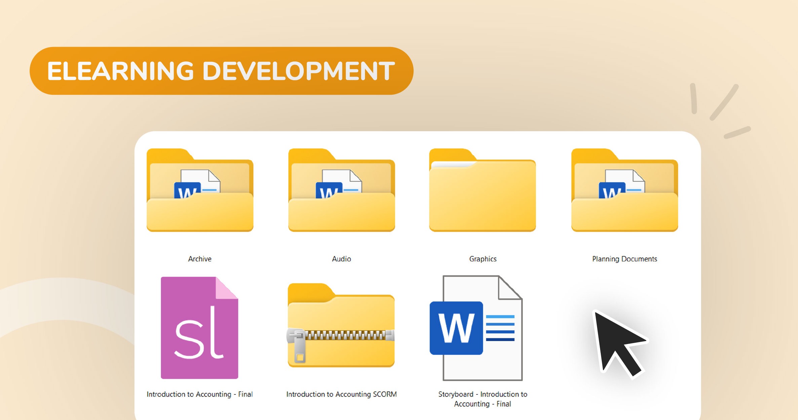Screen dimensions: 798x420
Task: Select the zipped SCORM folder icon
Action: click(x=341, y=325)
